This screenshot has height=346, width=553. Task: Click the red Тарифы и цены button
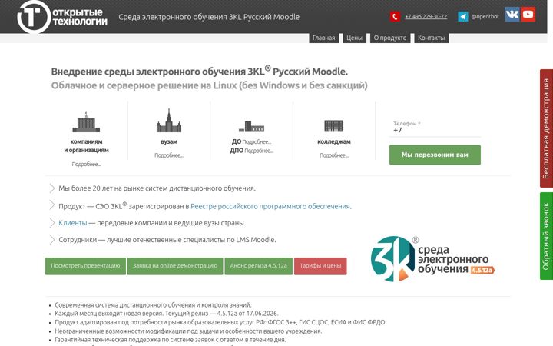320,266
